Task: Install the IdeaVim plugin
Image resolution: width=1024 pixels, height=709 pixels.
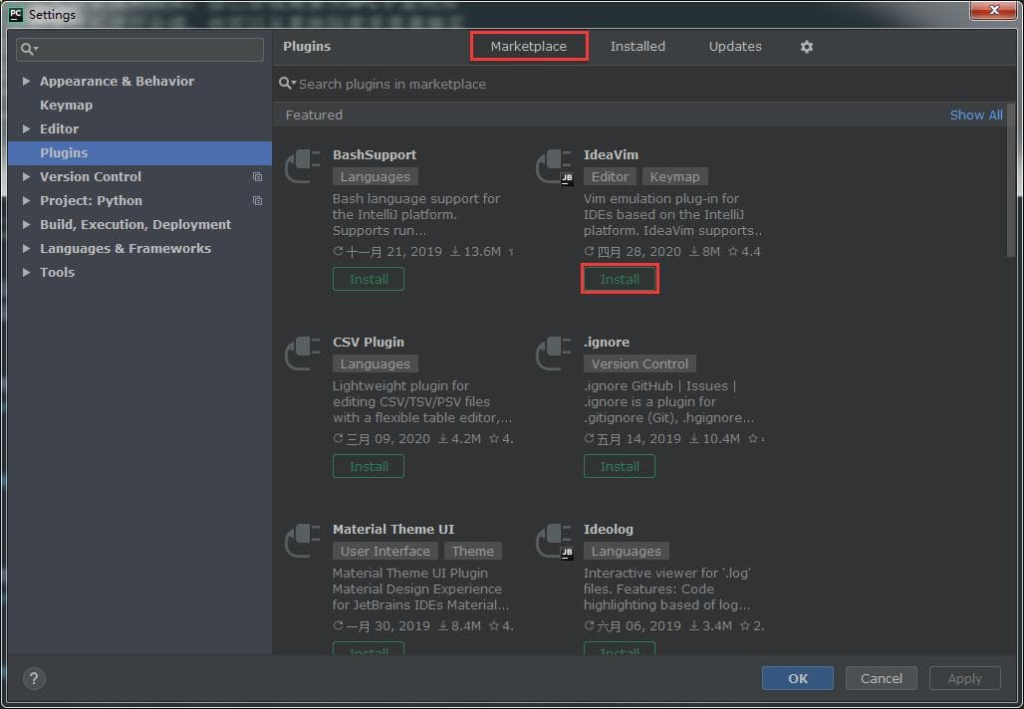Action: pyautogui.click(x=620, y=279)
